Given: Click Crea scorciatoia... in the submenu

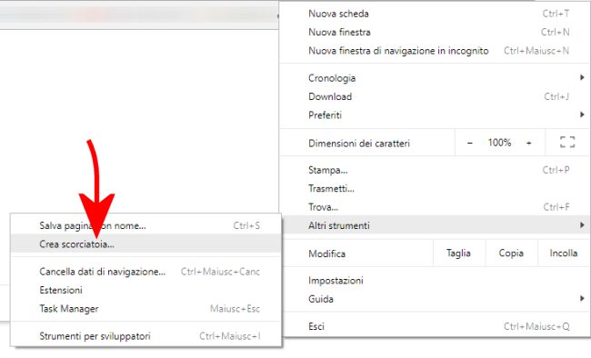Looking at the screenshot, I should tap(145, 244).
